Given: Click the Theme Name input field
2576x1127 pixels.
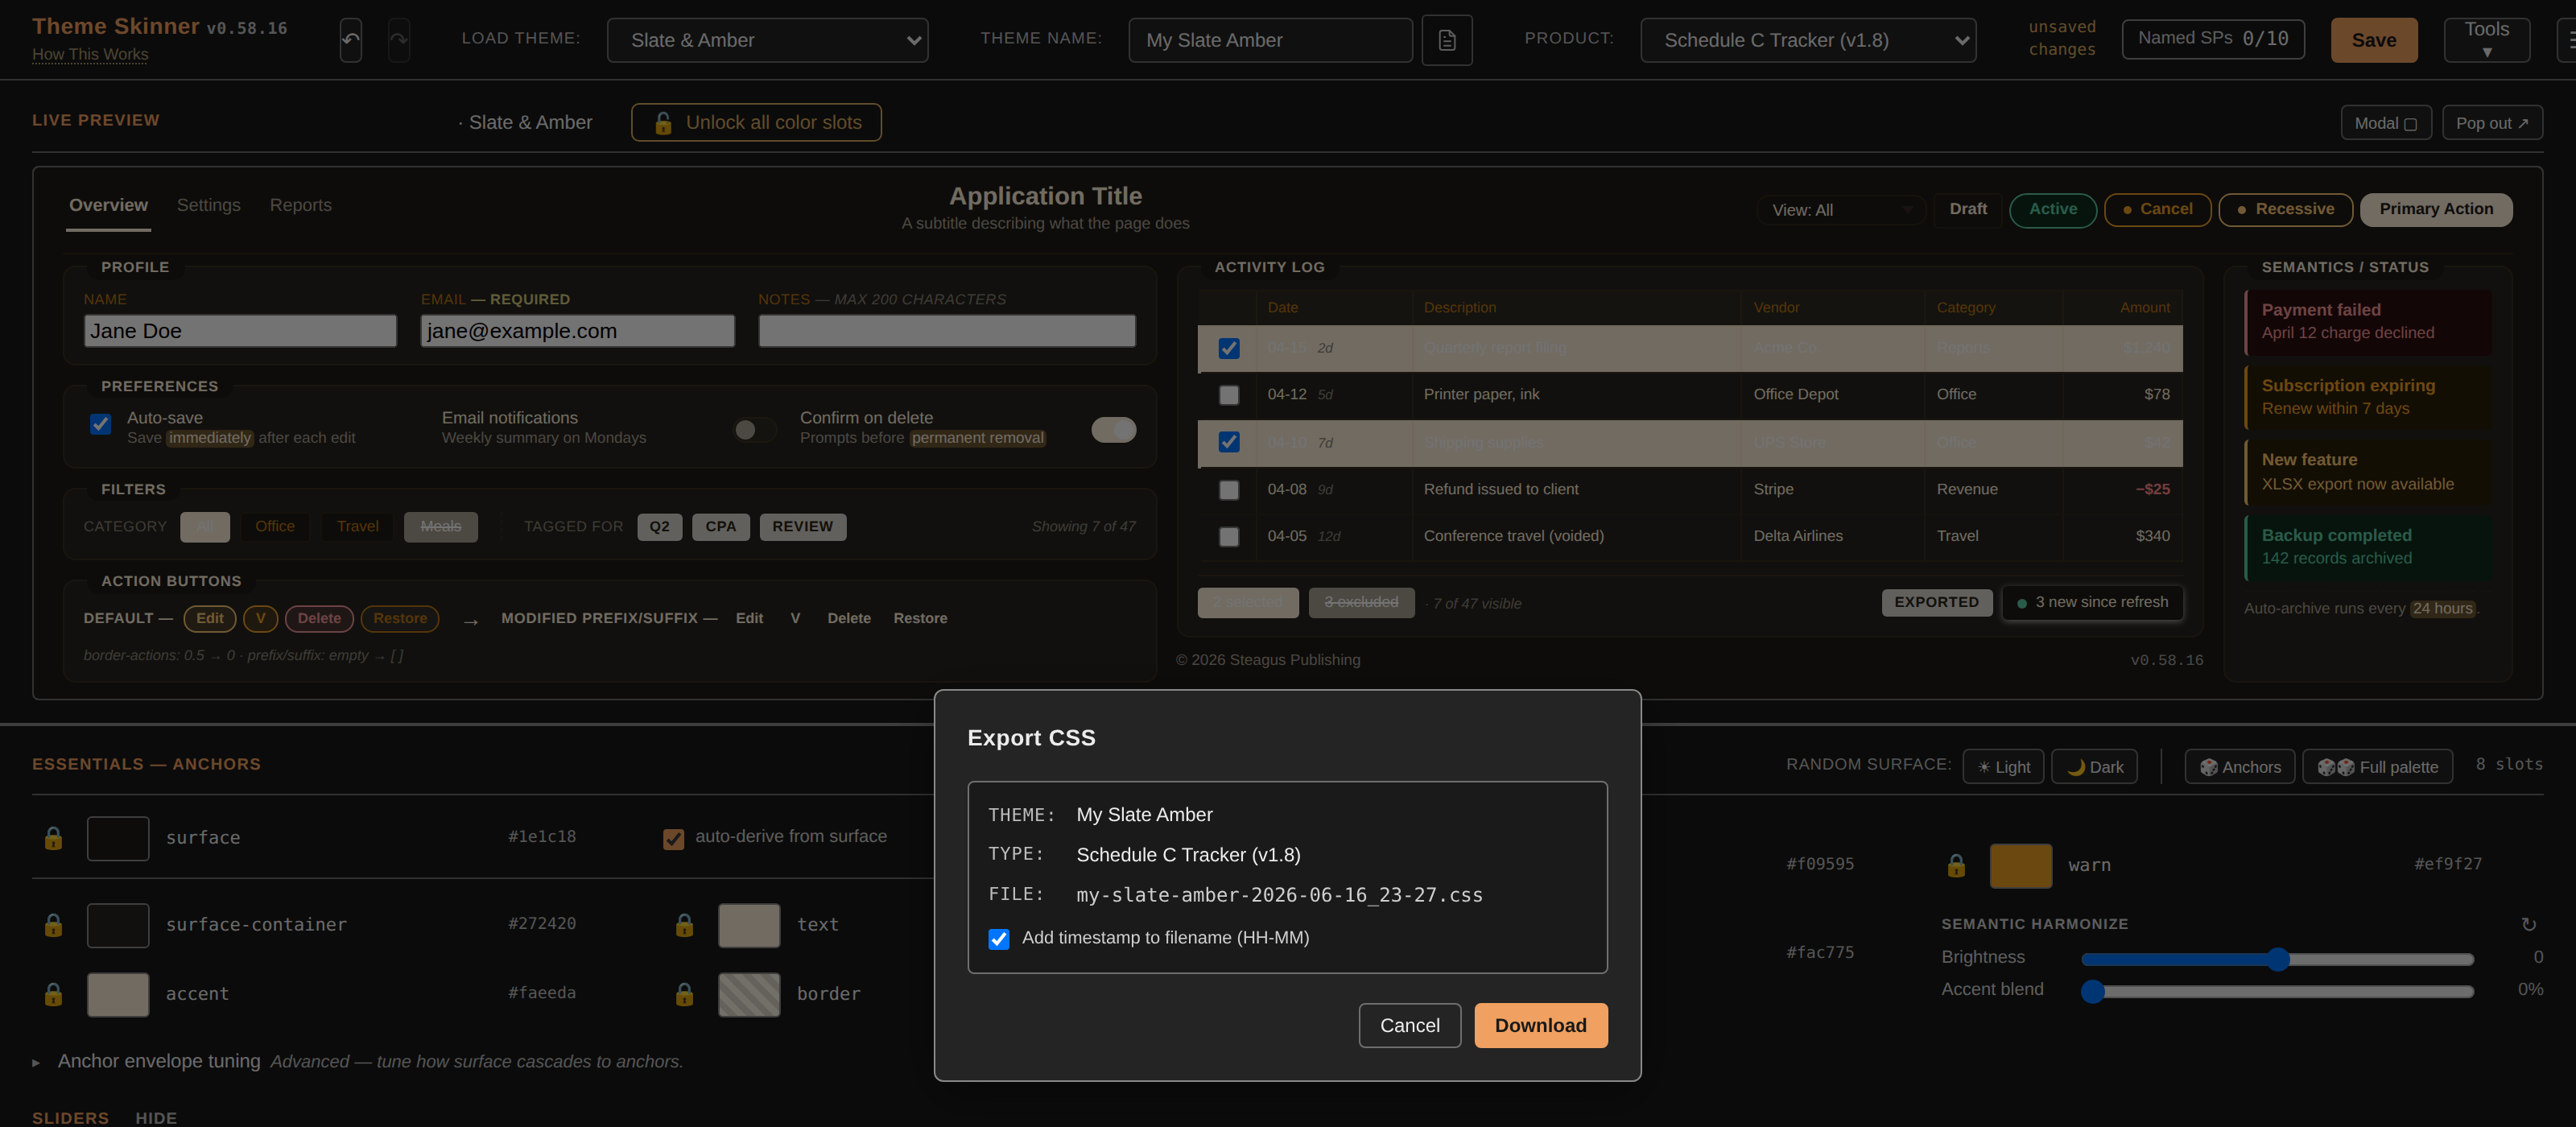Looking at the screenshot, I should (x=1270, y=40).
